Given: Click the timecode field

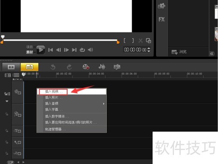Looking at the screenshot, I should (x=135, y=50).
